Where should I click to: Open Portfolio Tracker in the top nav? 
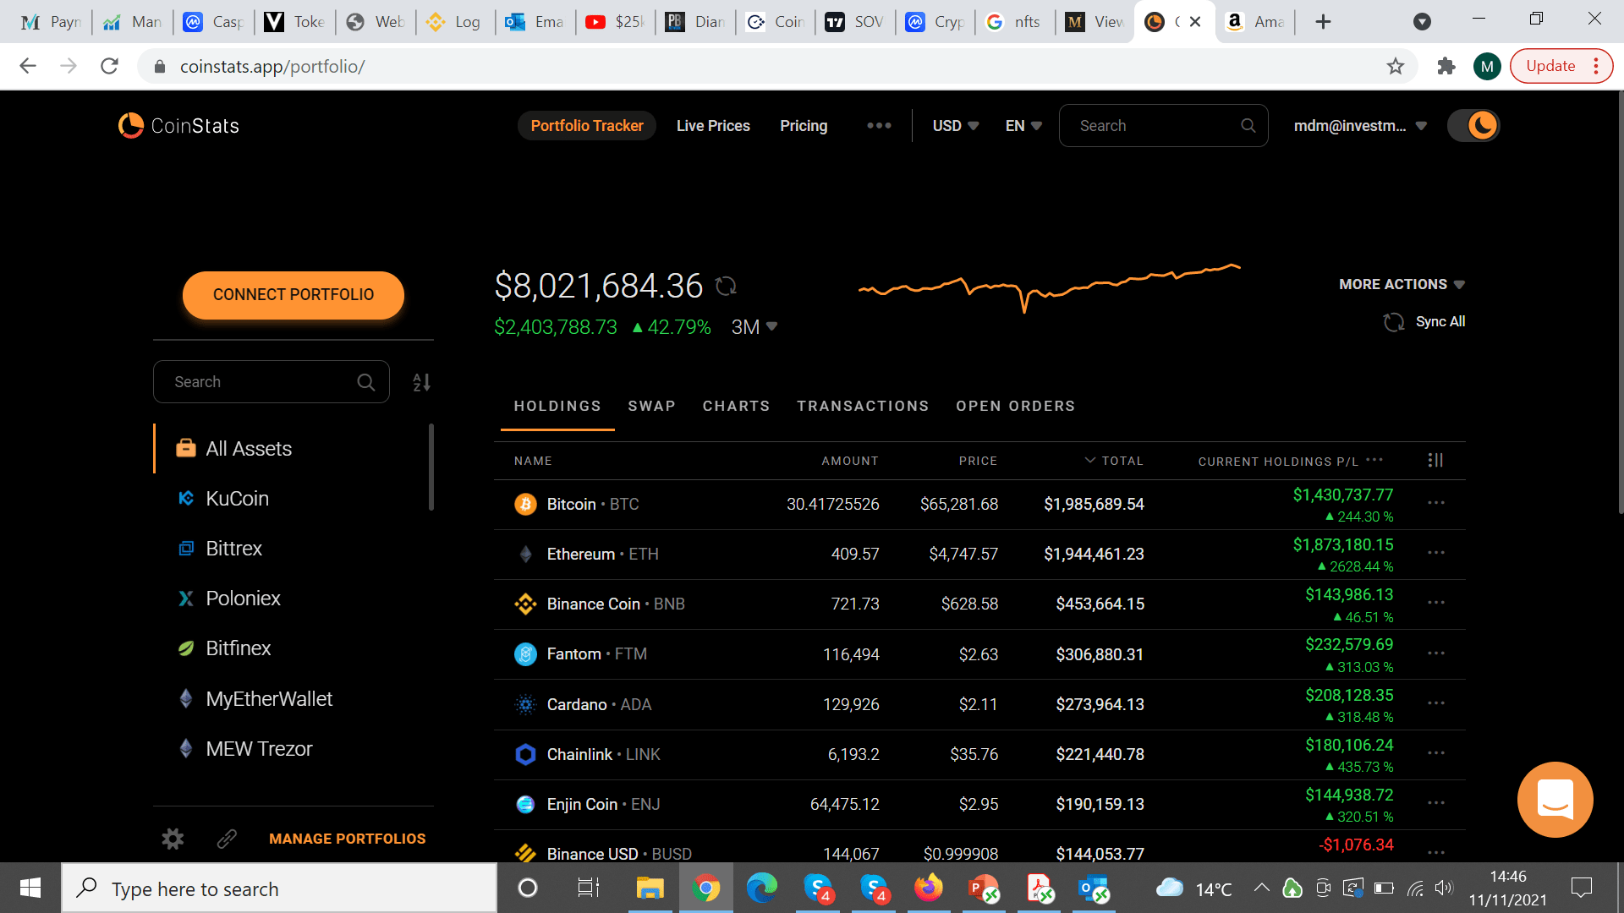587,126
